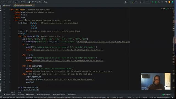Click the Stop button in the toolbar
Screen dimensions: 176x99
pyautogui.click(x=162, y=2)
